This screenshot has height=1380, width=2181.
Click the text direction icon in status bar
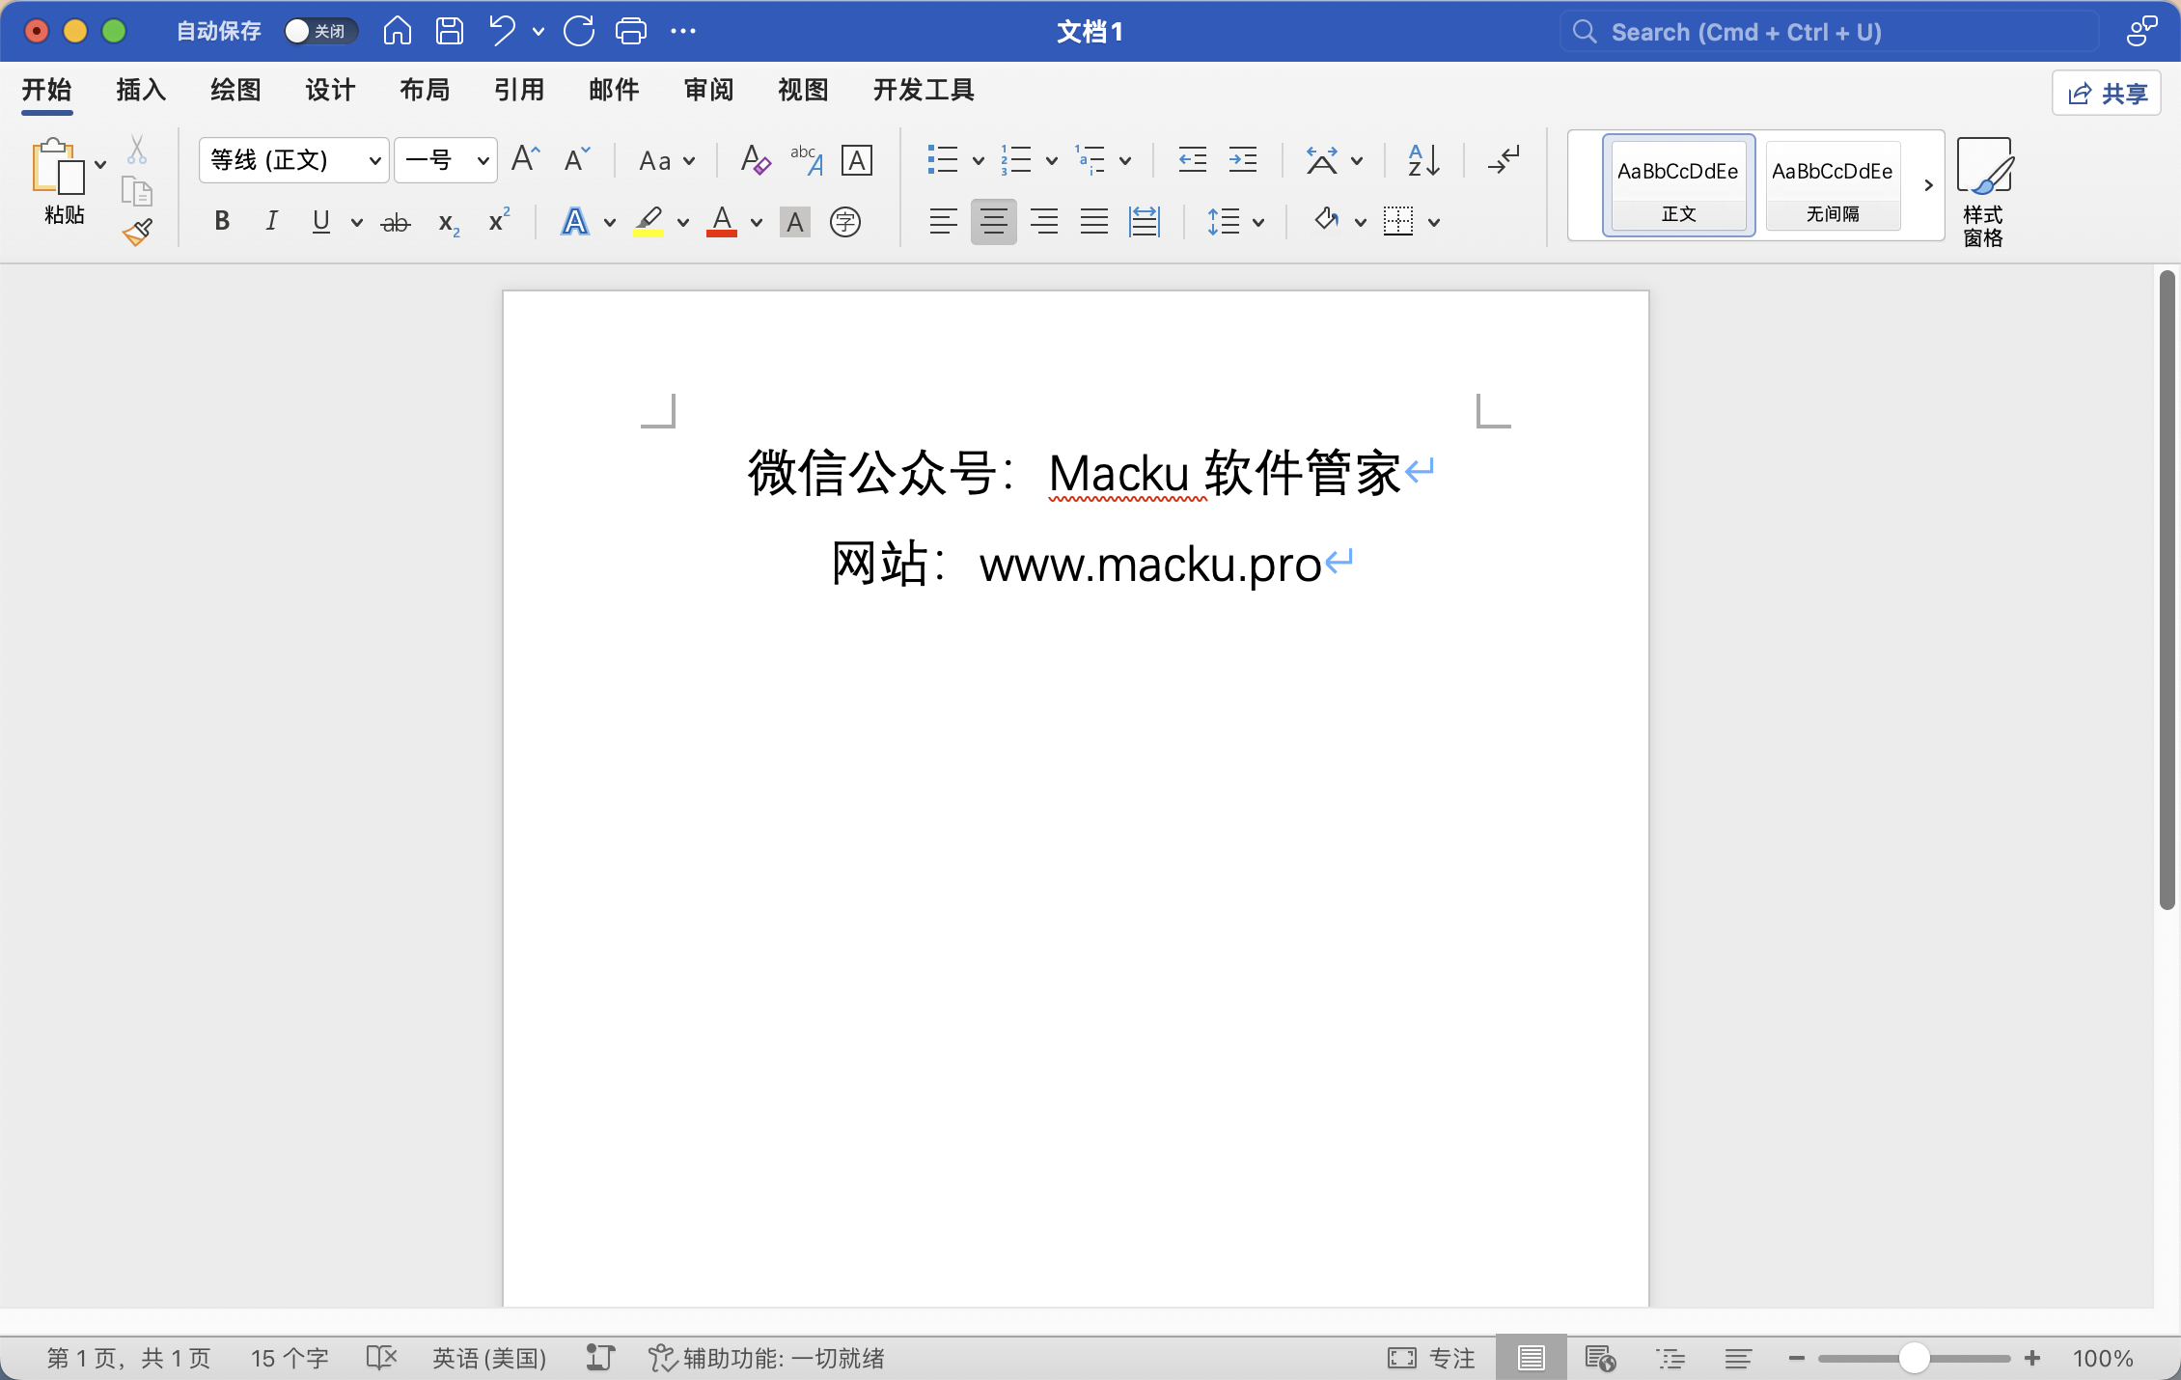point(600,1359)
